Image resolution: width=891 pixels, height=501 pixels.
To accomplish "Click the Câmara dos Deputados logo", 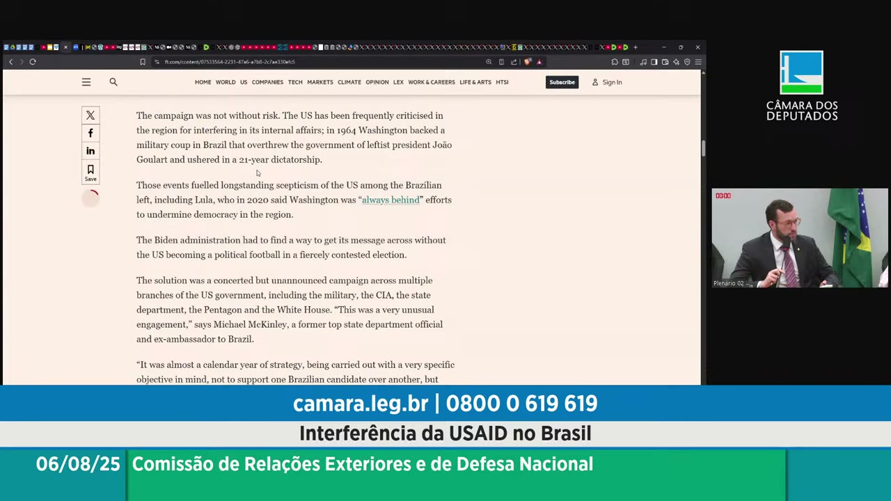I will (802, 86).
